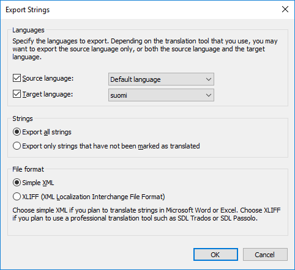Open the suomi target language combo box
Viewport: 295px width, 270px height.
[161, 95]
